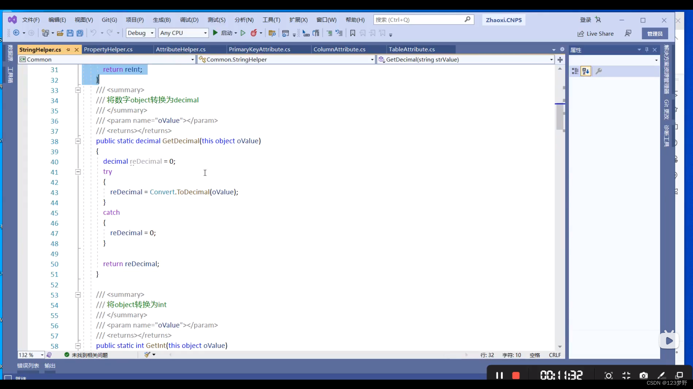Click the feedback person icon near Live Share

click(628, 34)
